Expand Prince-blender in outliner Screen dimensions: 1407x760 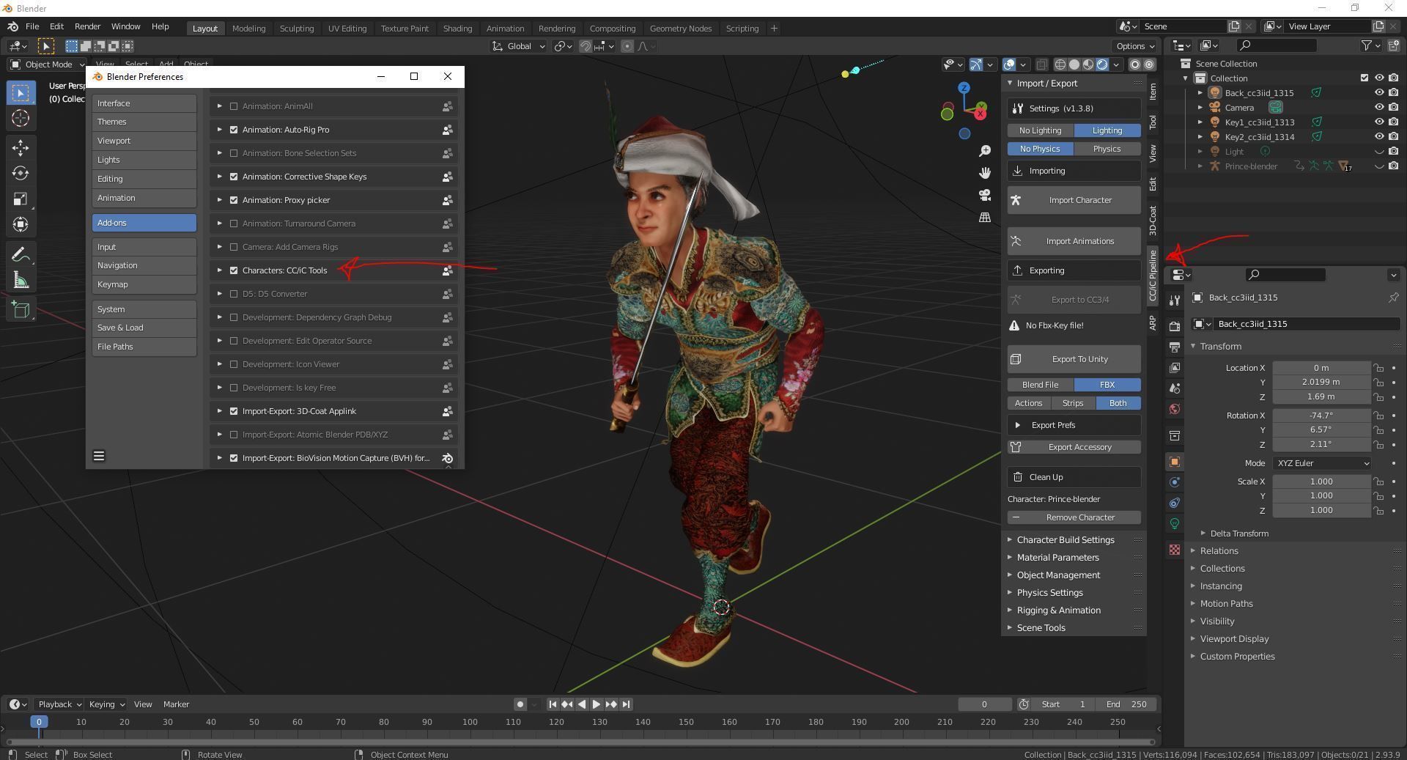[1200, 166]
